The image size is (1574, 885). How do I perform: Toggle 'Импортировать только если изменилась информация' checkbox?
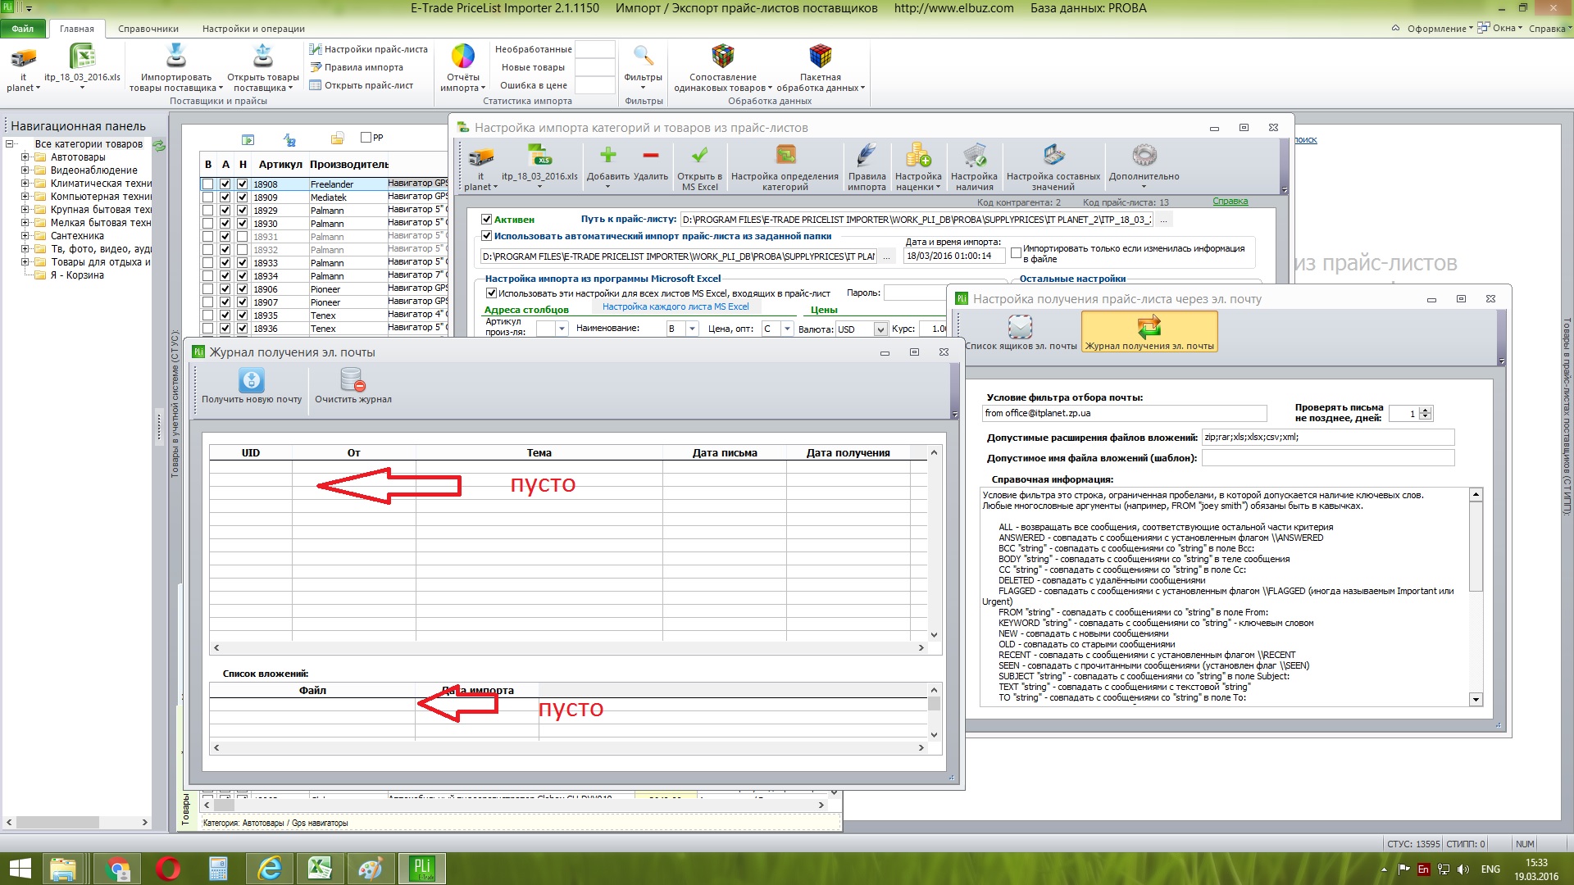(x=1016, y=253)
